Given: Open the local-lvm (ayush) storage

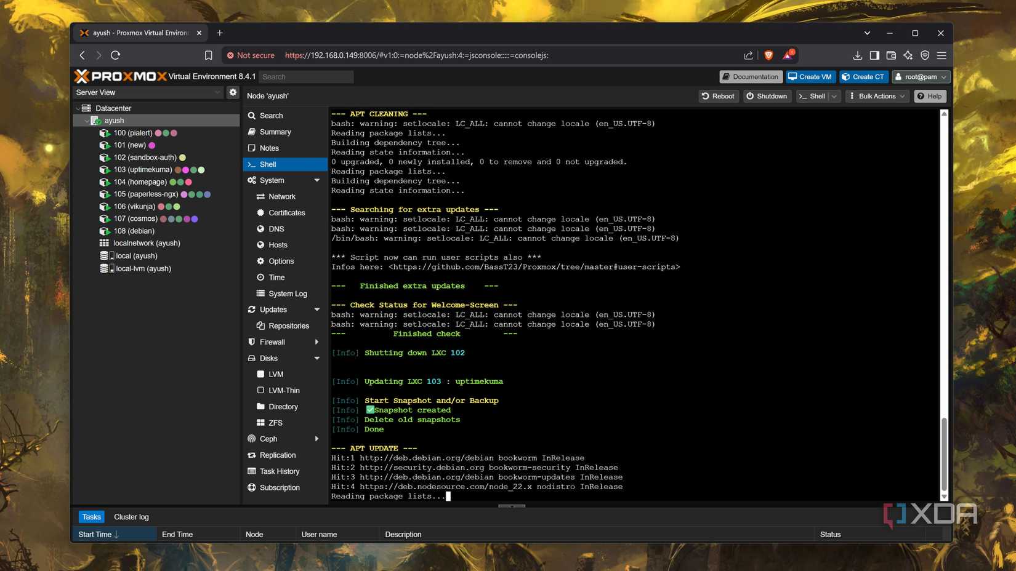Looking at the screenshot, I should (x=143, y=268).
